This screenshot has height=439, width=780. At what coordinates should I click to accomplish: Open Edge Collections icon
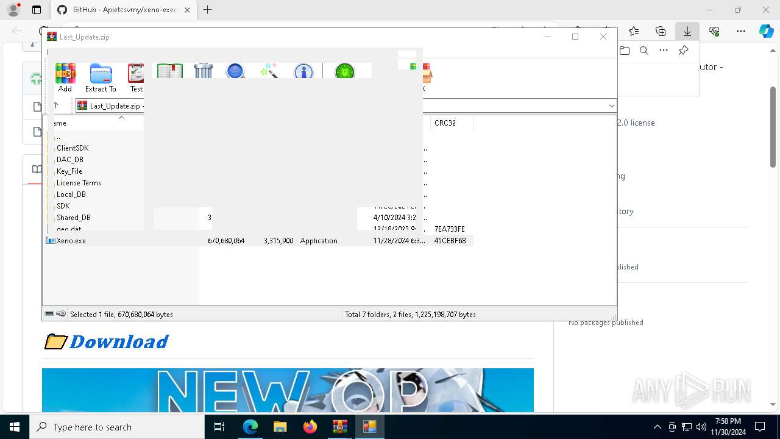click(661, 31)
